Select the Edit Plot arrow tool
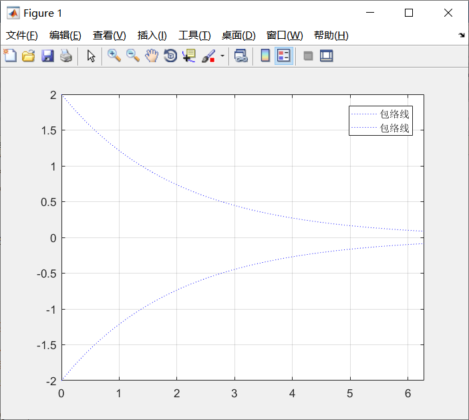The image size is (469, 420). tap(91, 56)
